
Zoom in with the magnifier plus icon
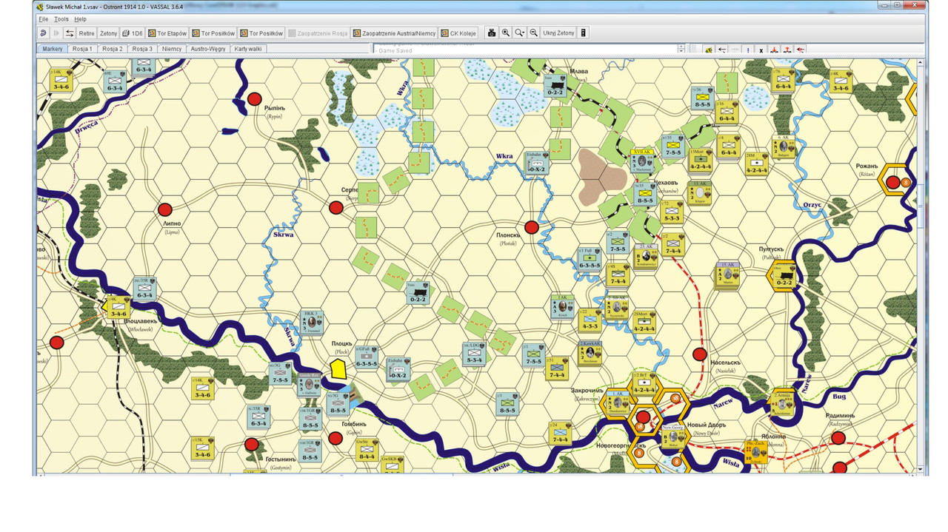point(506,33)
